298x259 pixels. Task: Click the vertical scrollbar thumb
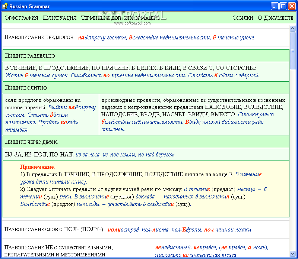292,51
